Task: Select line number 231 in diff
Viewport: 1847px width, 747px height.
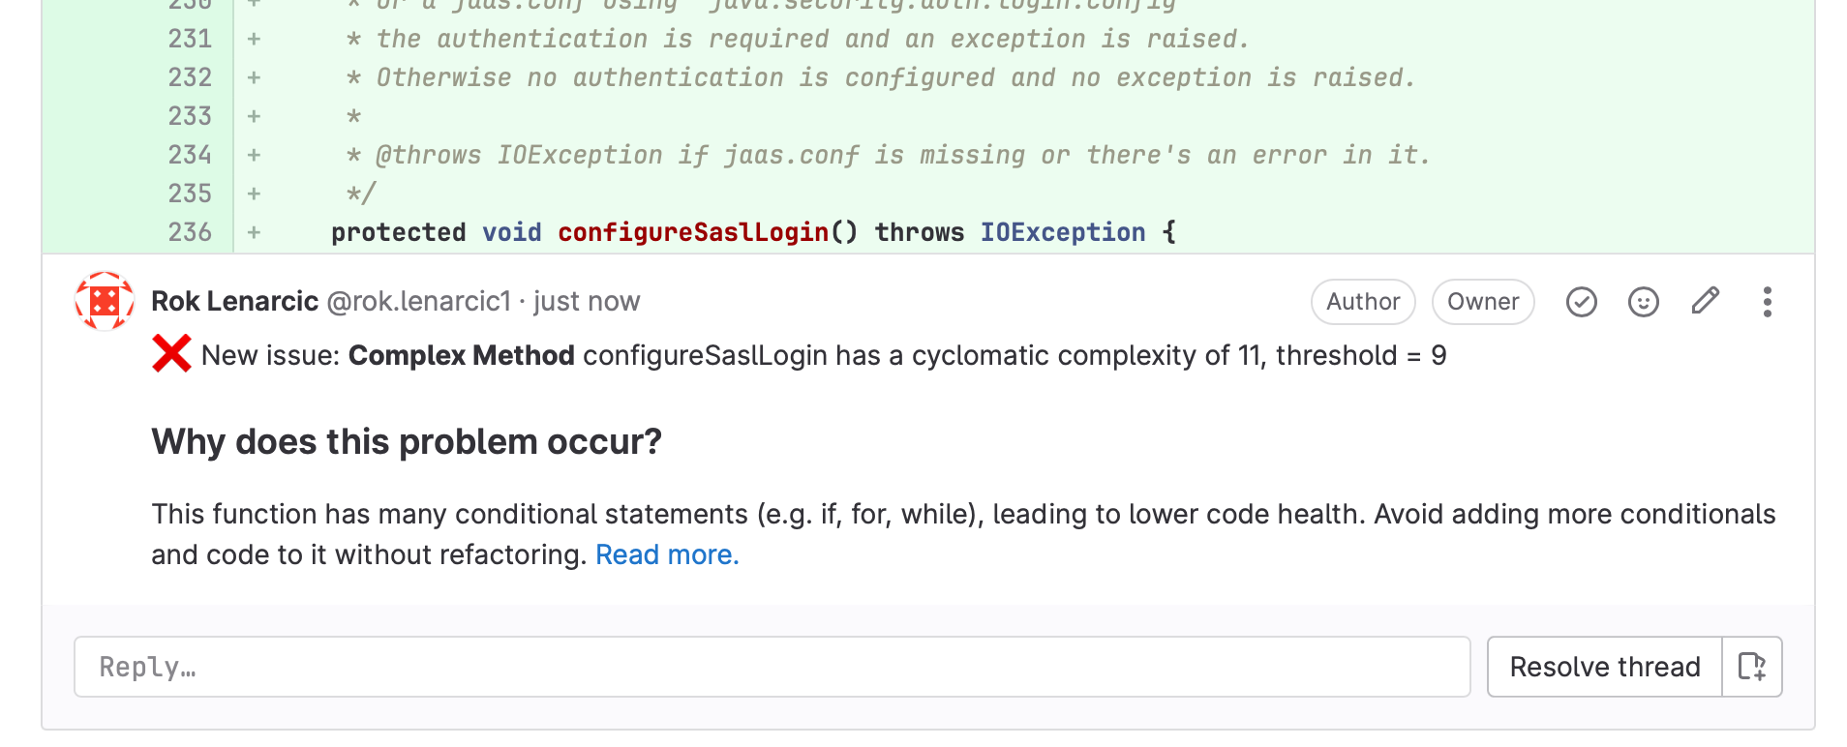Action: pos(190,39)
